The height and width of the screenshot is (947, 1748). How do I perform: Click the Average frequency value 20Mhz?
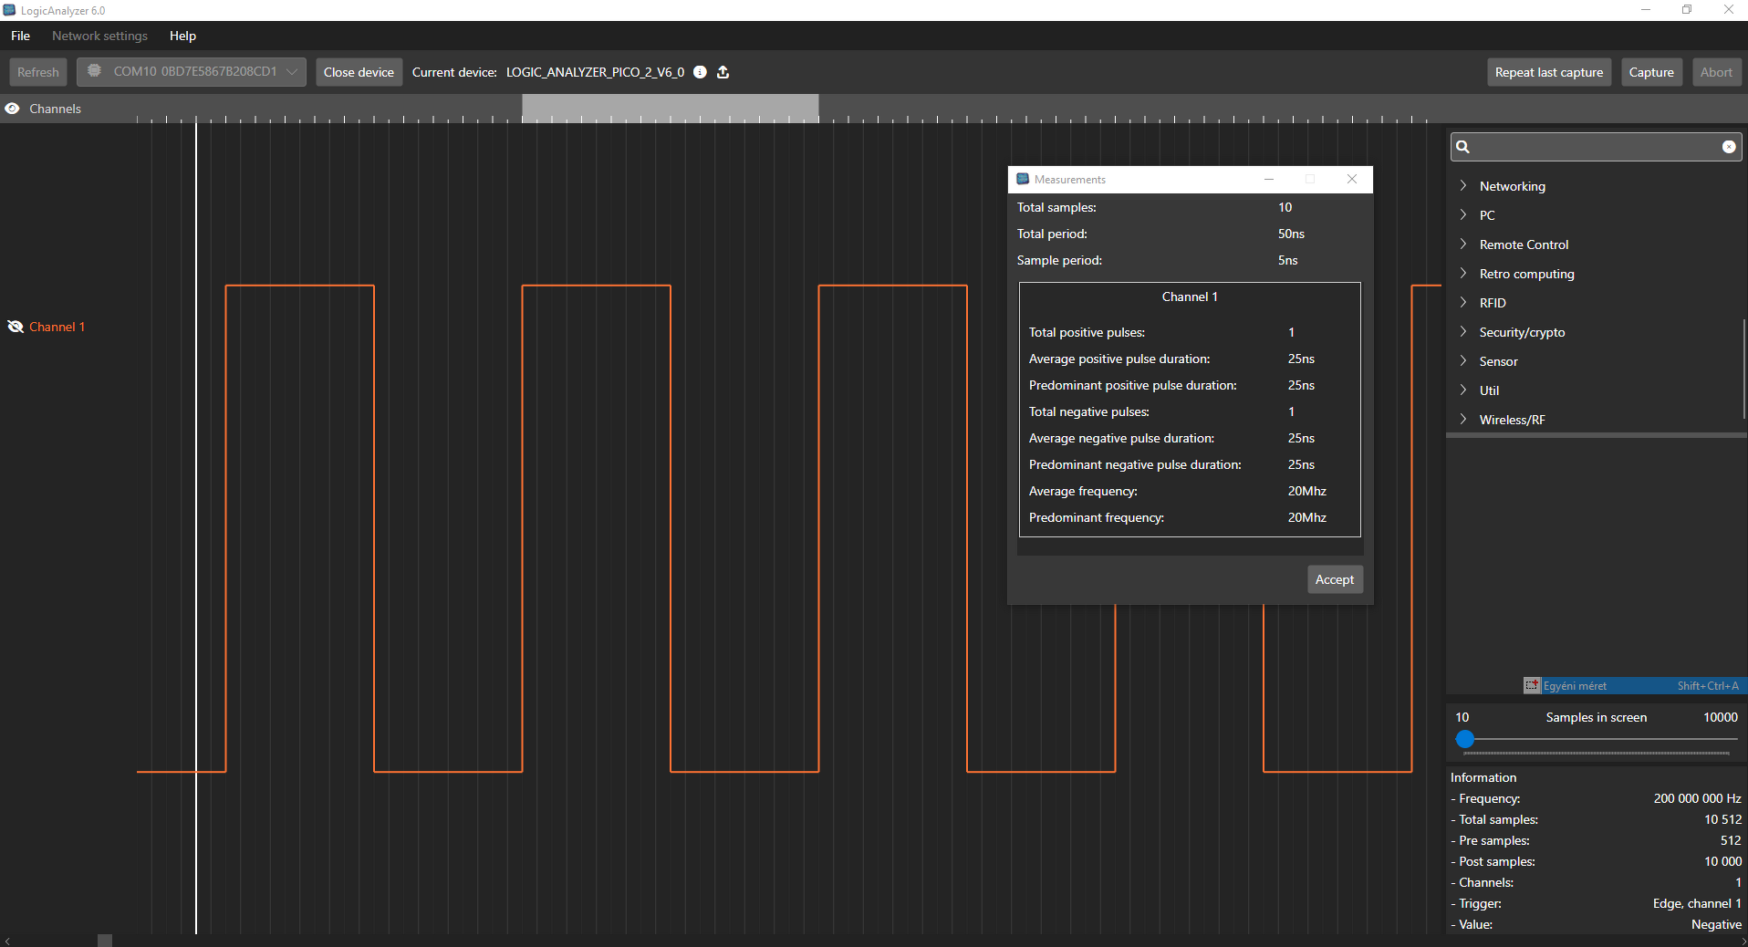(x=1306, y=491)
